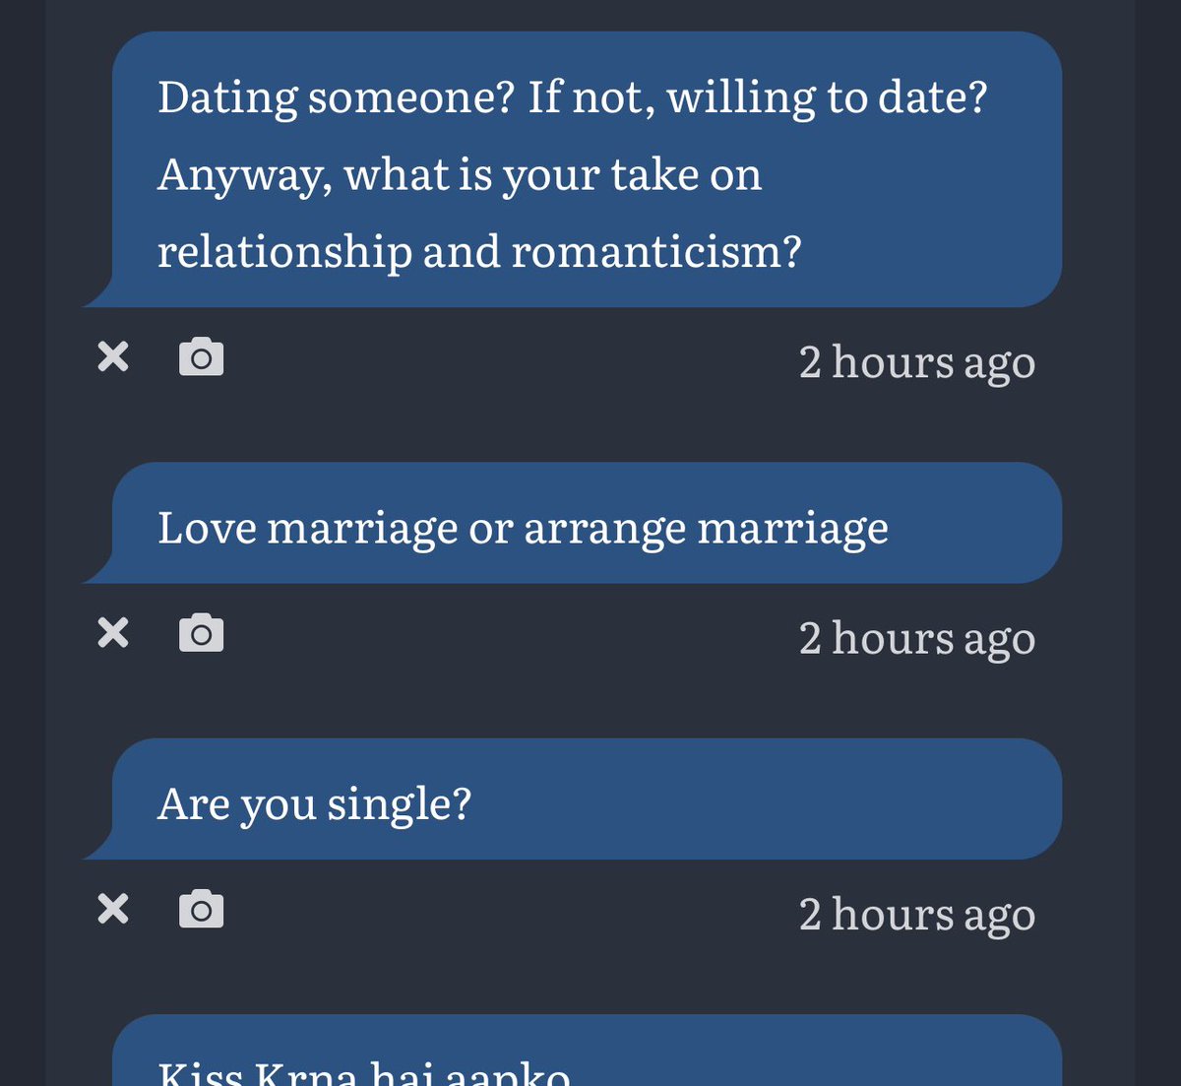
Task: Click the line "Anyway, what is your take on"
Action: coord(460,175)
